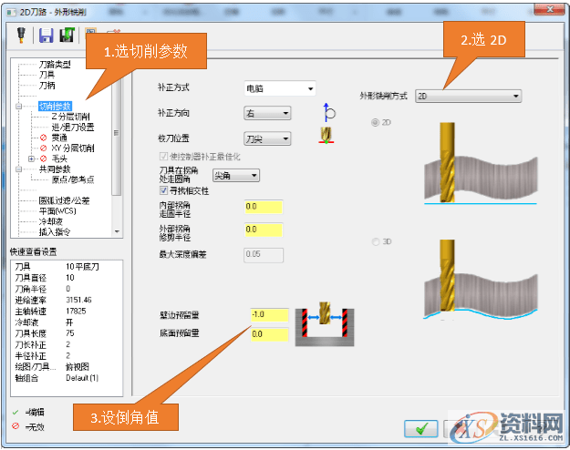Open the 补正方向 dropdown showing 右
This screenshot has height=450, width=570.
click(x=267, y=114)
